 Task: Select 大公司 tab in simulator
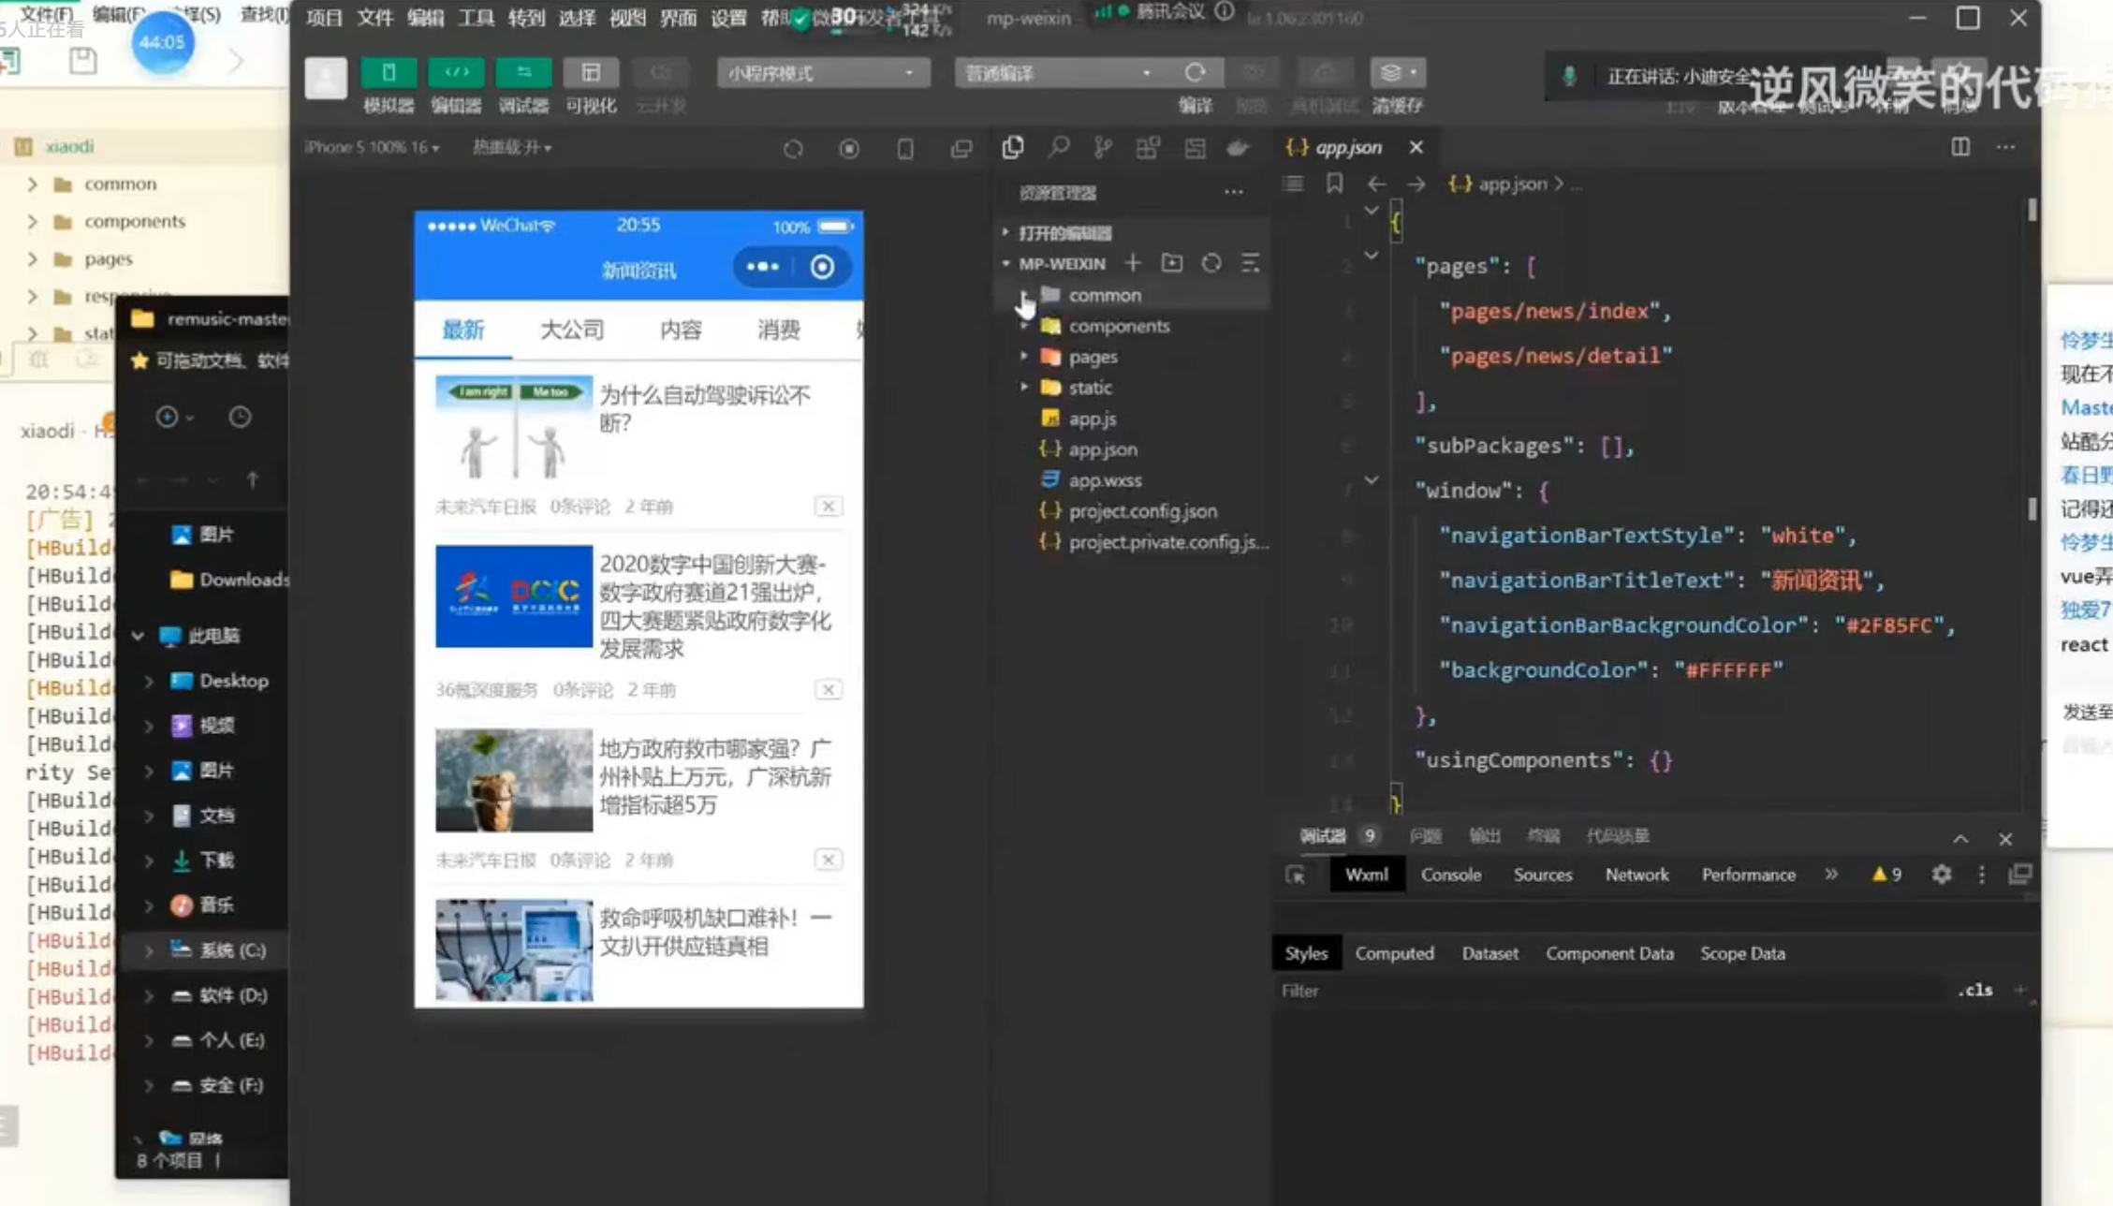[572, 330]
